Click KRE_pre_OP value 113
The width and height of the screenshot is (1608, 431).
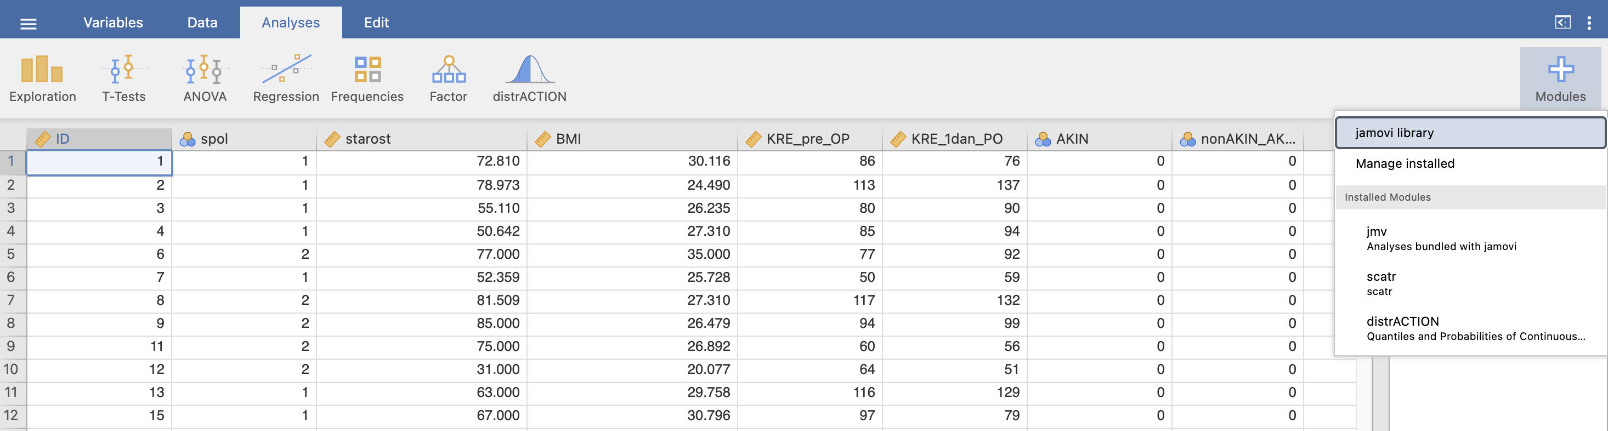click(810, 185)
